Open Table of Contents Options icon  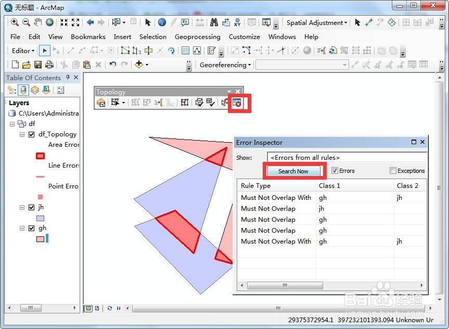click(60, 90)
